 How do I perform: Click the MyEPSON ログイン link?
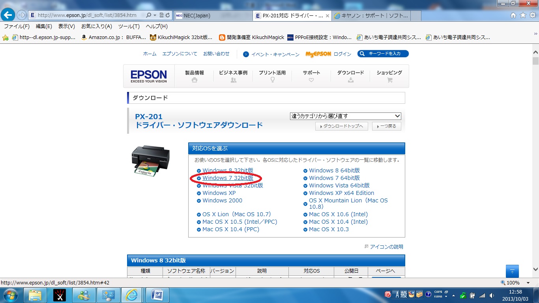328,54
